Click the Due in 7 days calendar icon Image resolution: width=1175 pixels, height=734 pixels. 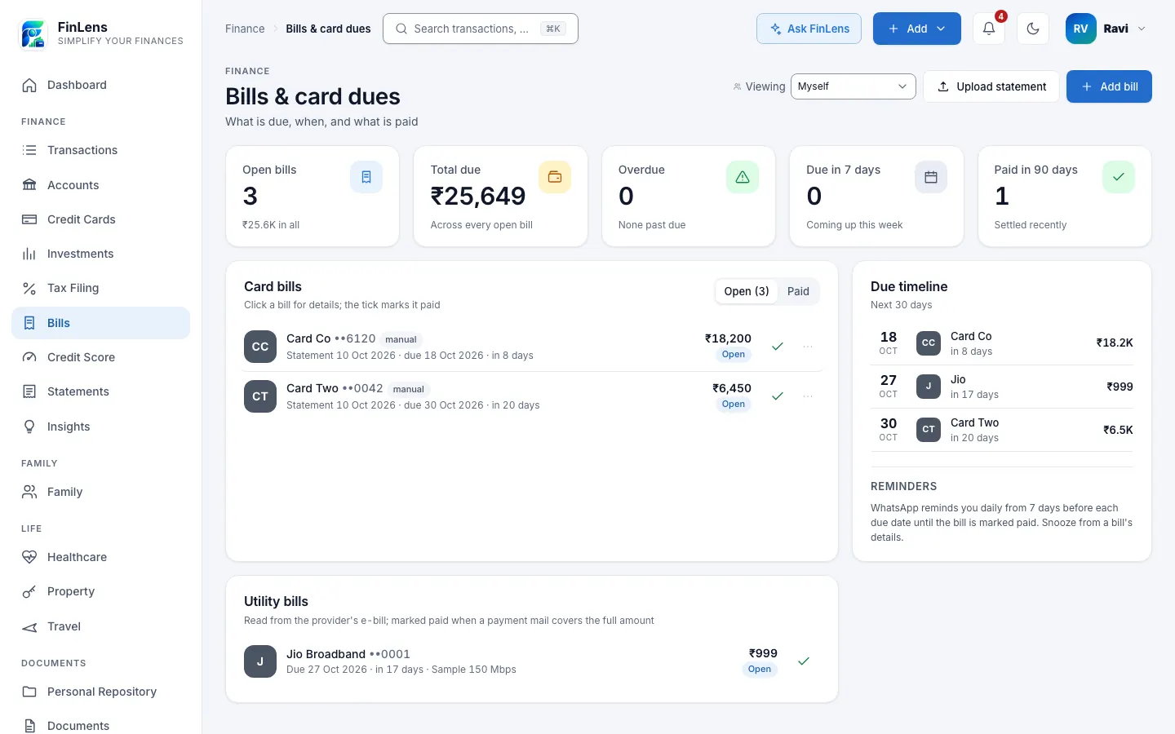coord(931,177)
